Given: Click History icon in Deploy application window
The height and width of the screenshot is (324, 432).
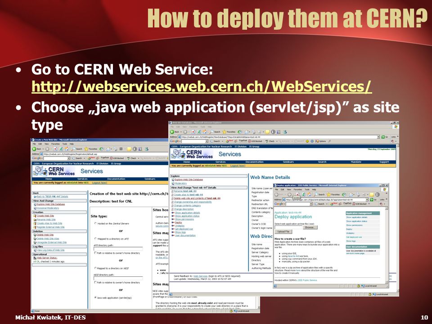Looking at the screenshot, I should click(344, 194).
